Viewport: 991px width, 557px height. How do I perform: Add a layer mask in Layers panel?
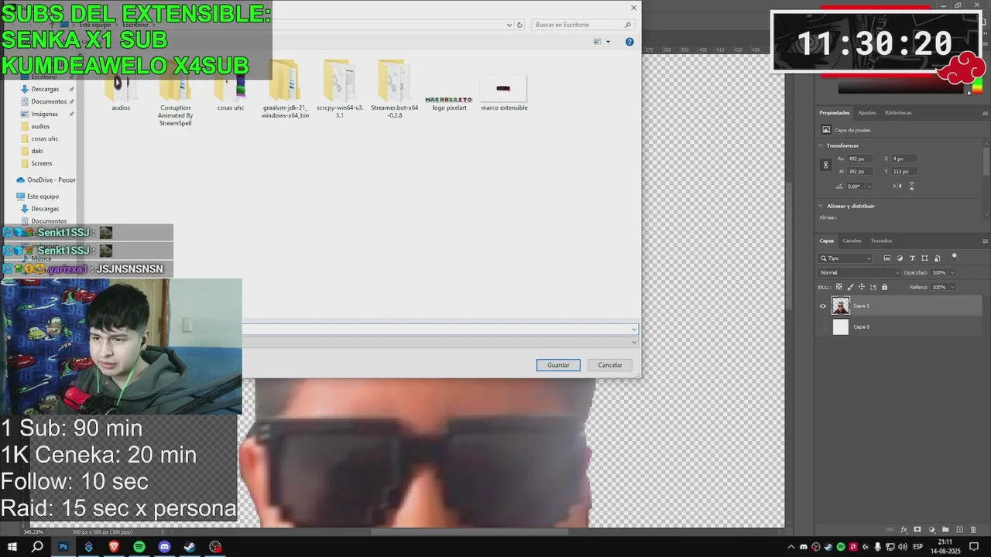tap(917, 530)
